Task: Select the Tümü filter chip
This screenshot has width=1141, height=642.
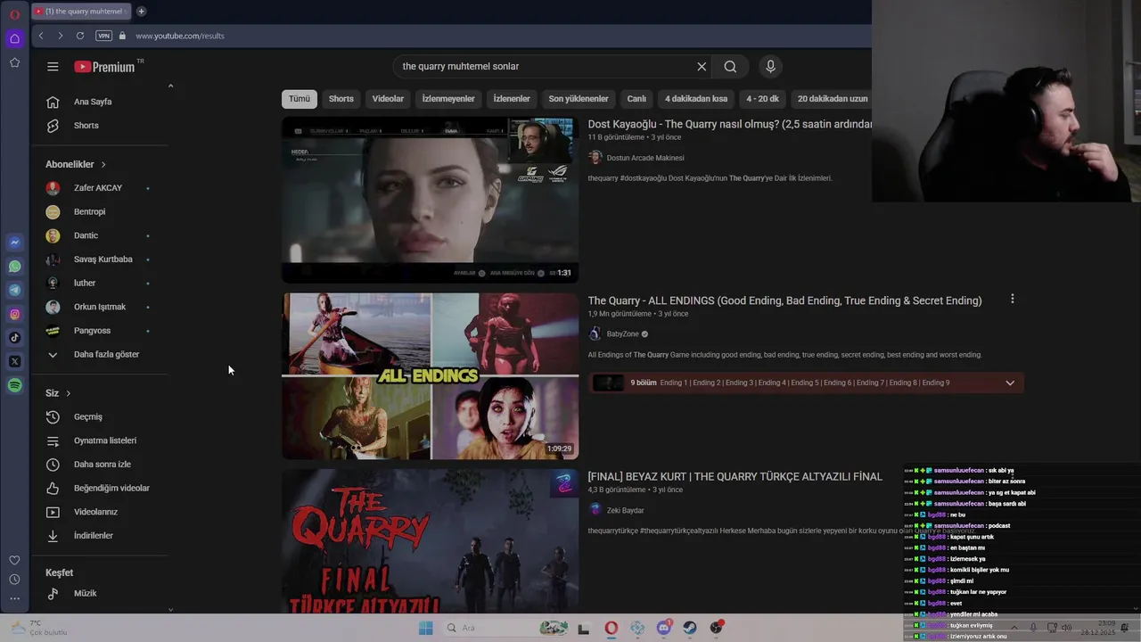Action: (300, 99)
